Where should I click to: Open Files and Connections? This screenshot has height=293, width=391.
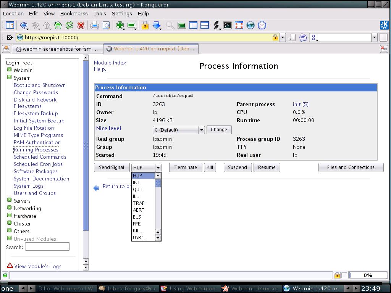click(x=351, y=167)
